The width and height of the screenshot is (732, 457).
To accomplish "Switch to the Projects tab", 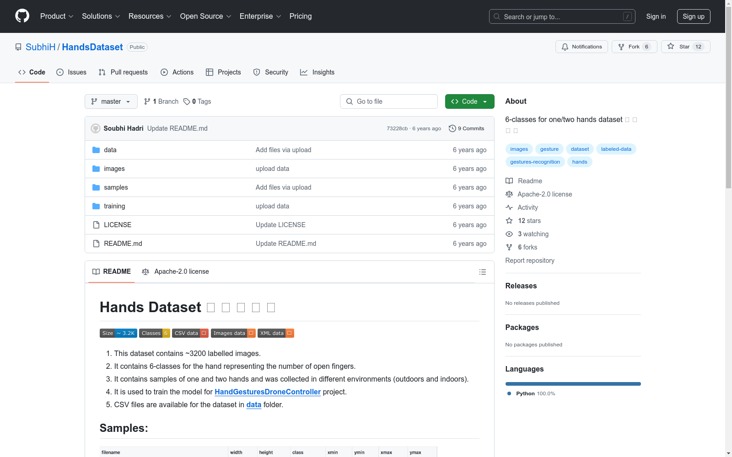I will [223, 72].
